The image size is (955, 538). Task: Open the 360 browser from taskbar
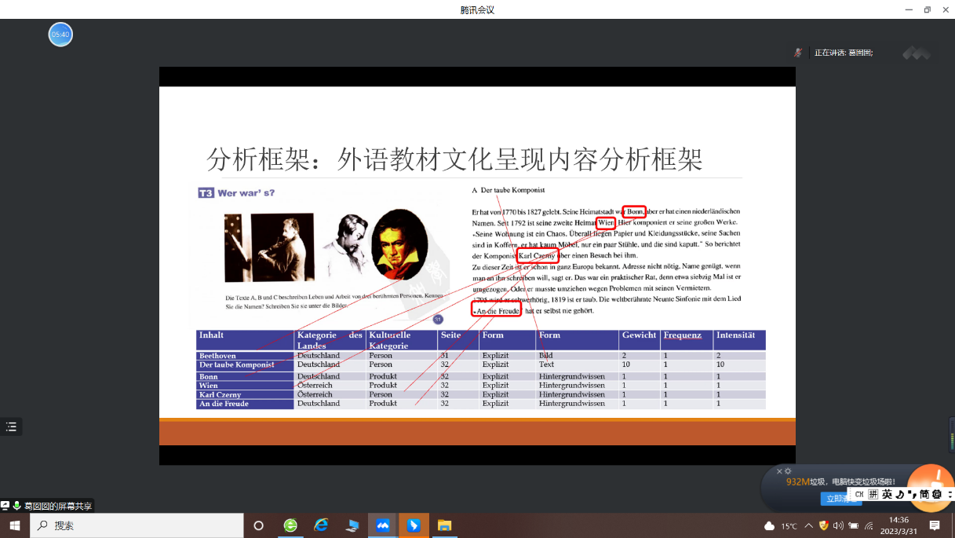290,525
